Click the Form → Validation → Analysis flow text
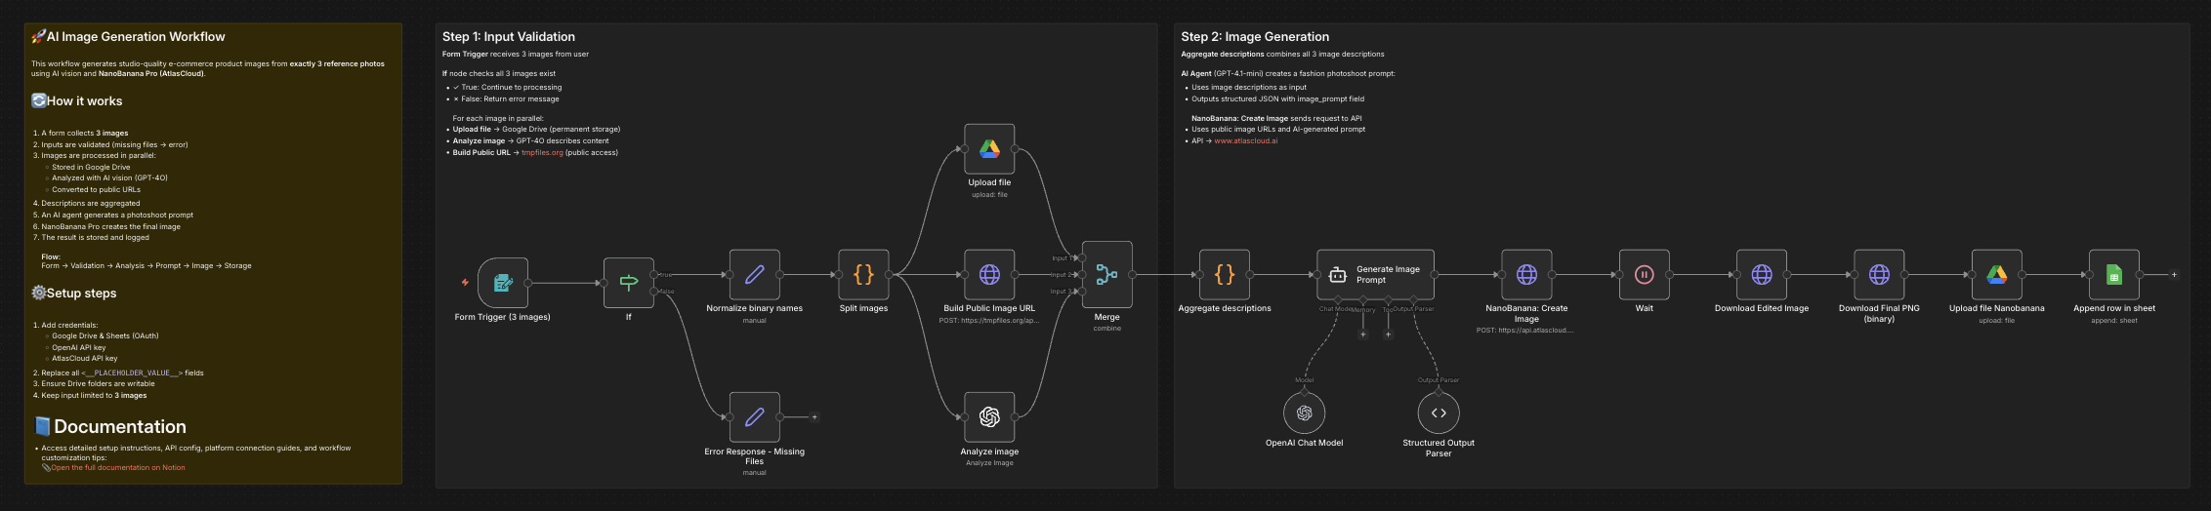This screenshot has width=2211, height=511. (146, 266)
